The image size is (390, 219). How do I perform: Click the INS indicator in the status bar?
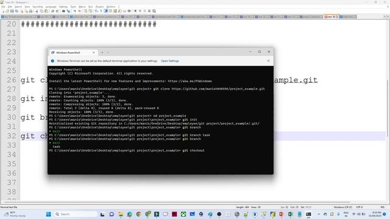click(382, 207)
